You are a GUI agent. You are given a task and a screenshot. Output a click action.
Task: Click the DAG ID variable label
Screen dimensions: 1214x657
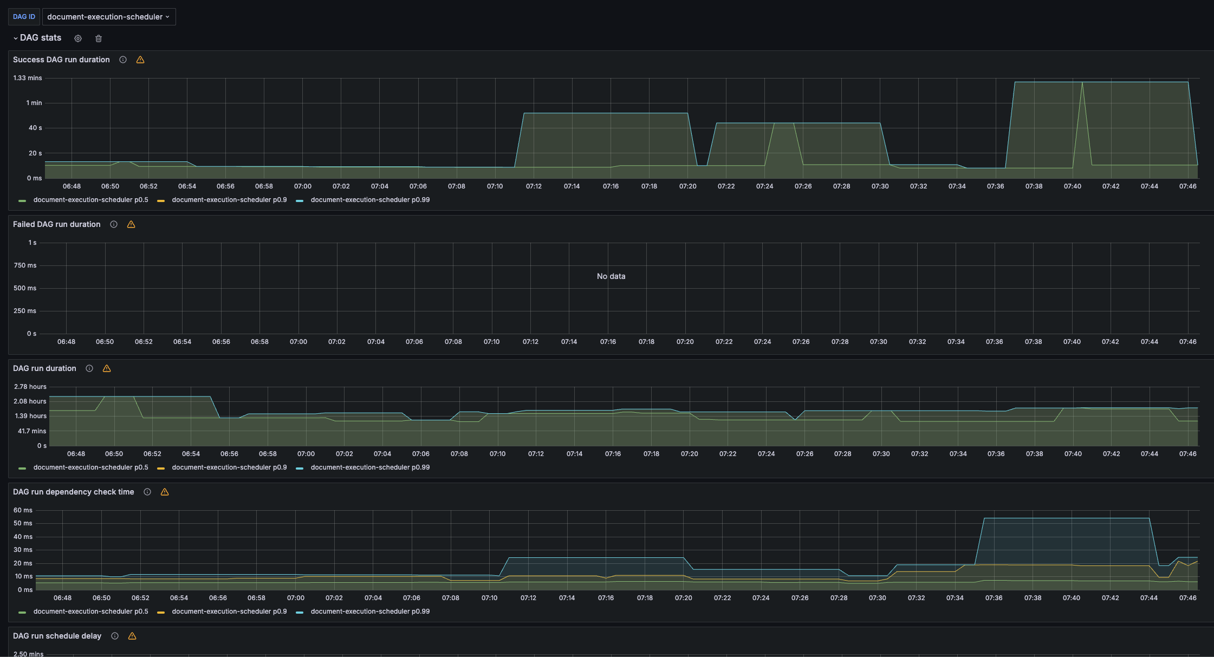tap(24, 17)
